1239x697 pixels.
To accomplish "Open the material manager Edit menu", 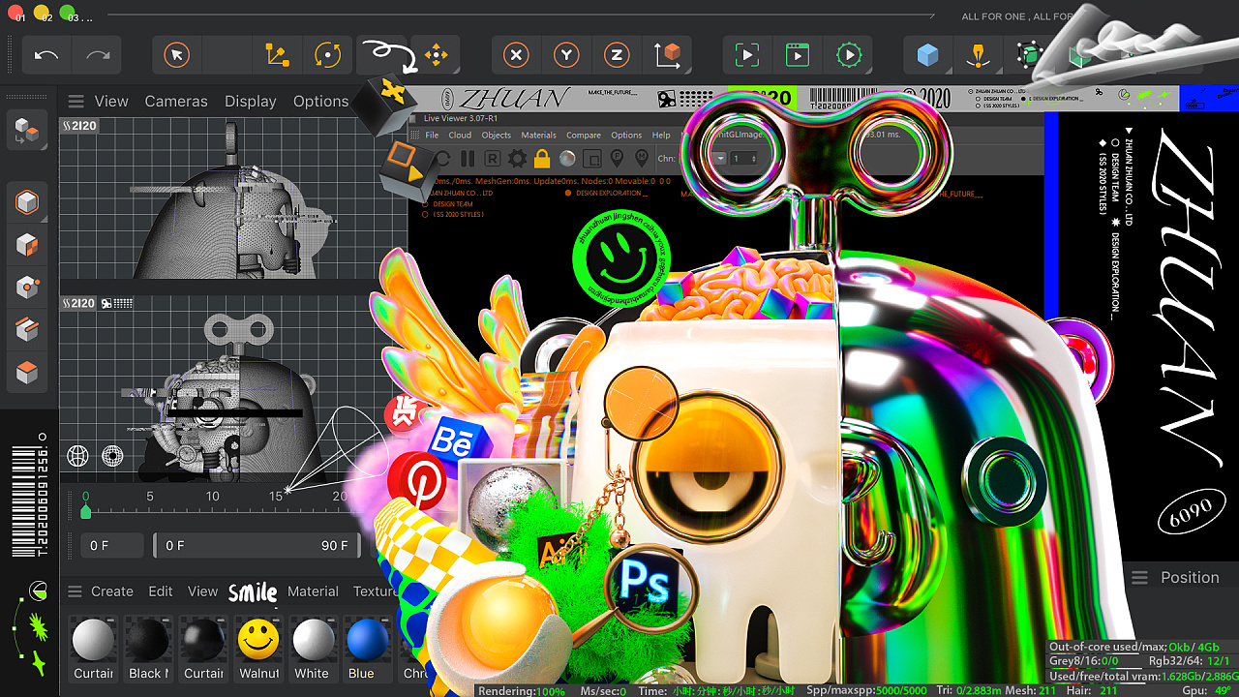I will point(161,591).
